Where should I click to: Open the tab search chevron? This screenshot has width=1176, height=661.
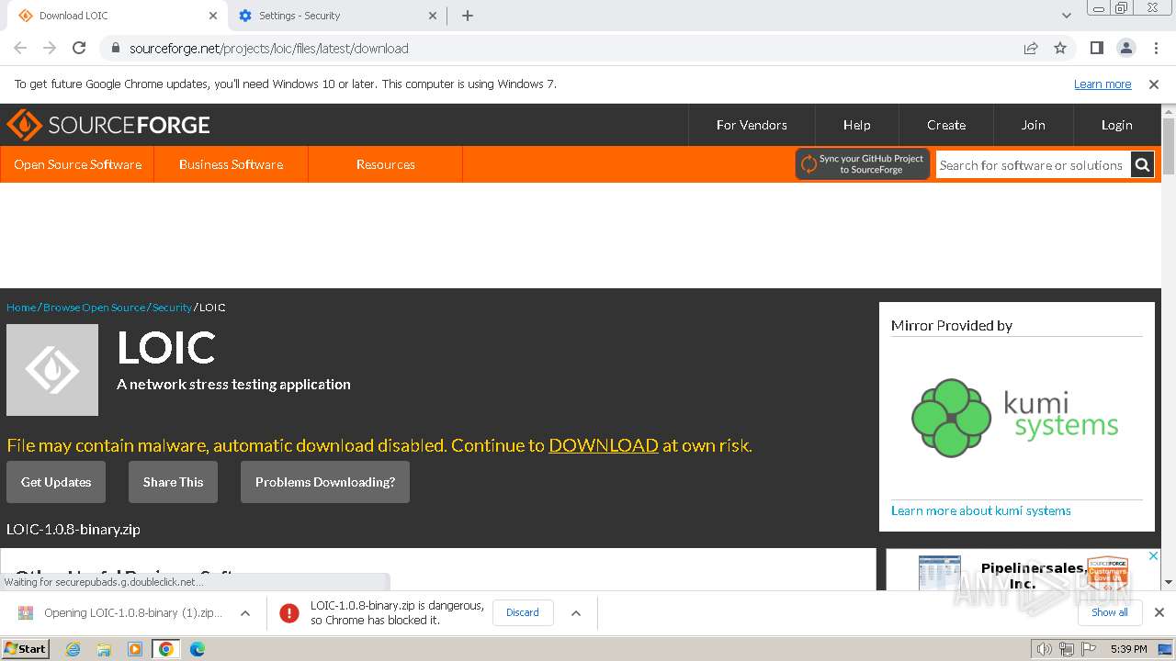(1067, 16)
